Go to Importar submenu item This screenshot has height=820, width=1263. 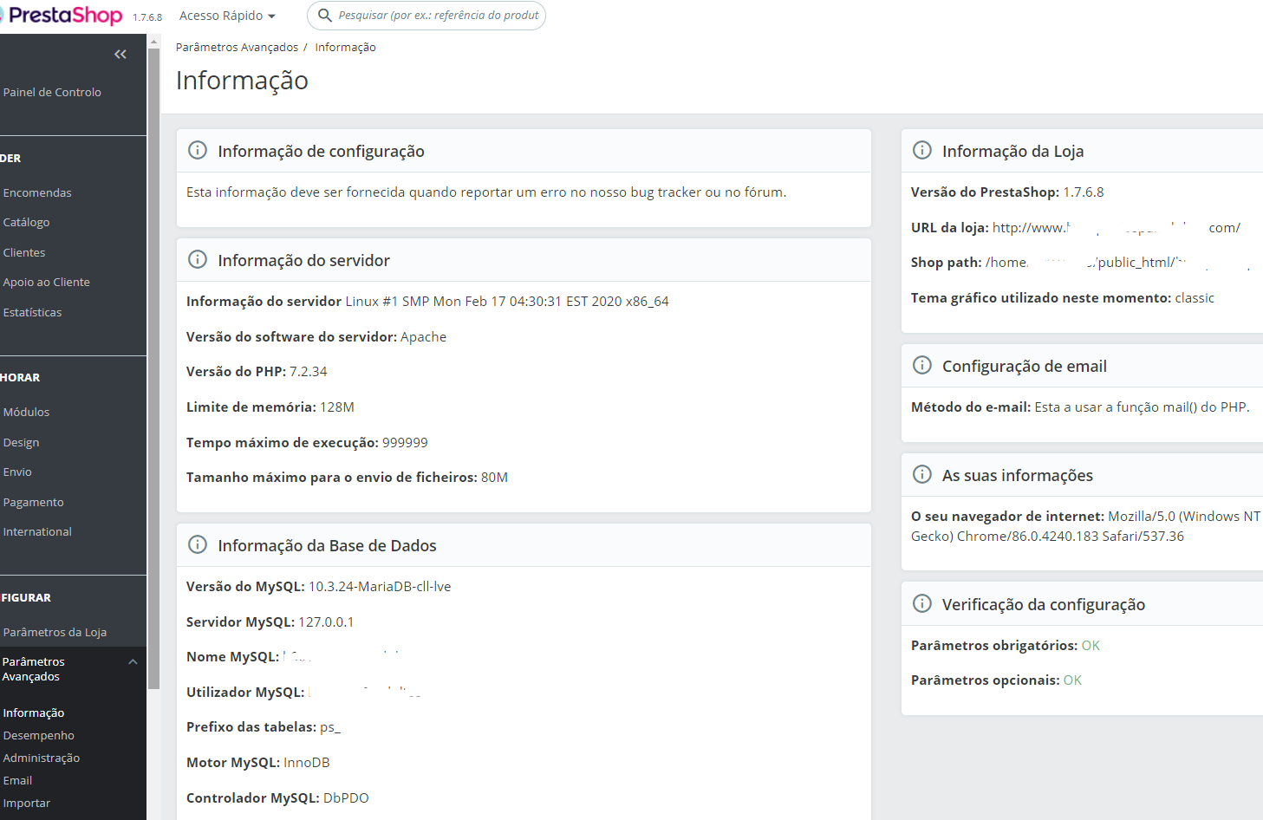coord(27,803)
